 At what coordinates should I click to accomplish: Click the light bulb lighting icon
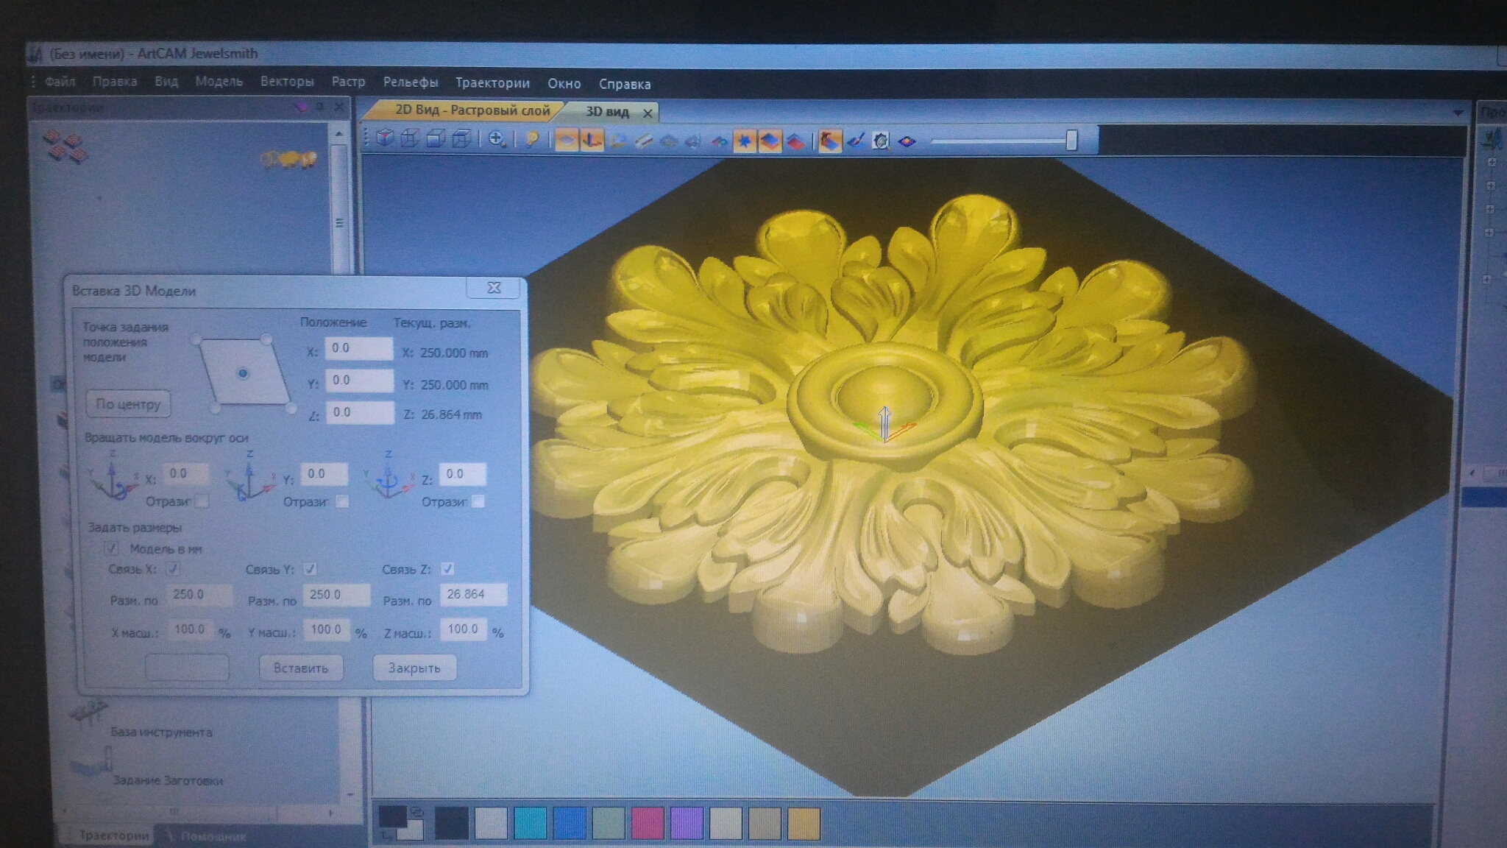[x=532, y=139]
